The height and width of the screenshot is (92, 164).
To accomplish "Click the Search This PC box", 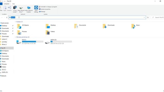I will click(x=158, y=17).
